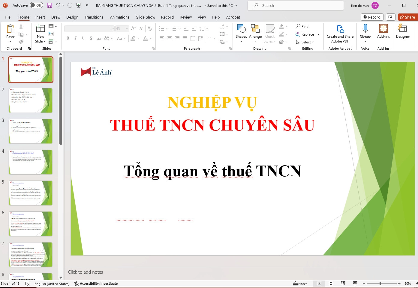Click the zoom slider handle
The image size is (418, 288).
[x=380, y=284]
